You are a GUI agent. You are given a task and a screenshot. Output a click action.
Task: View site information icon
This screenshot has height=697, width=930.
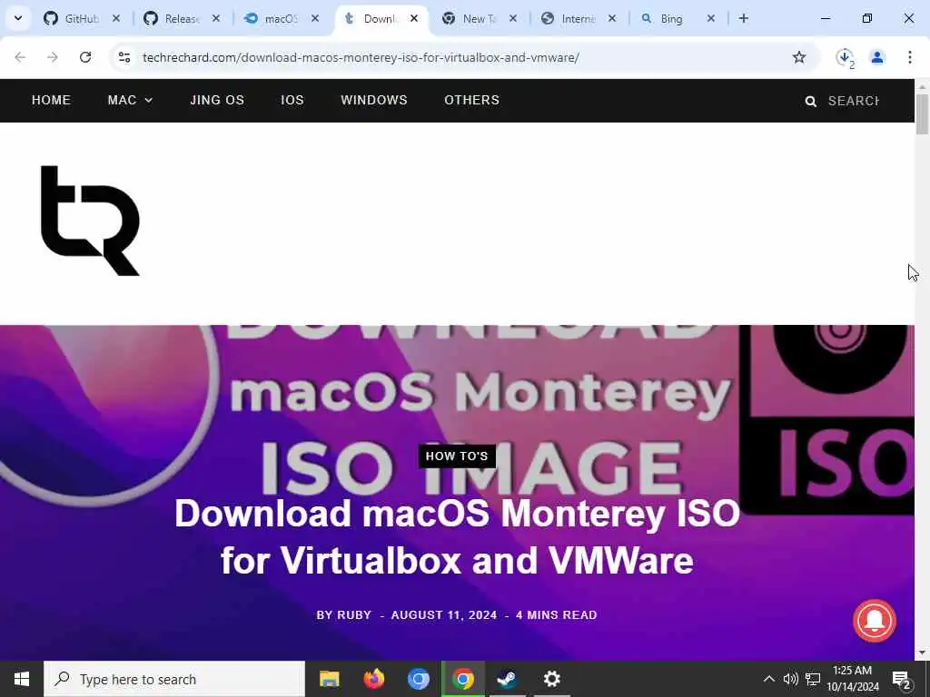[x=124, y=57]
